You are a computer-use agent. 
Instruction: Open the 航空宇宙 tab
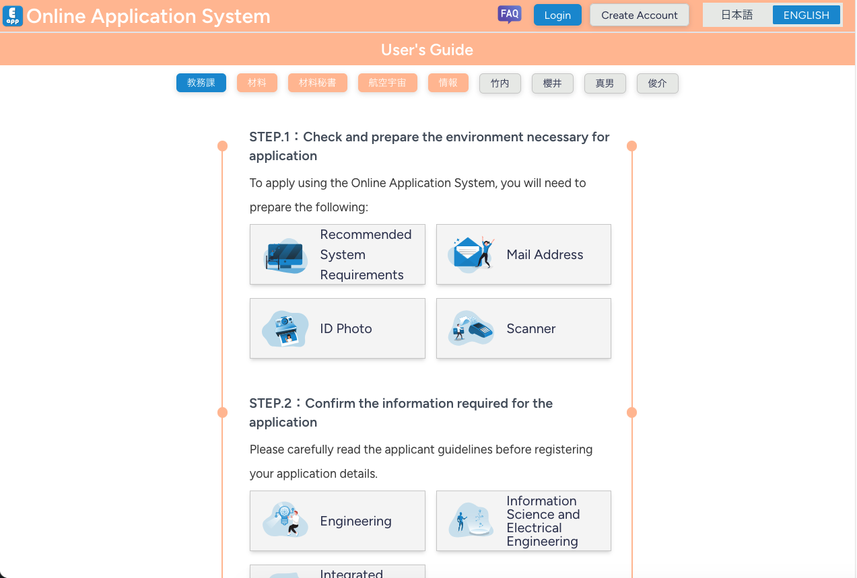tap(387, 83)
